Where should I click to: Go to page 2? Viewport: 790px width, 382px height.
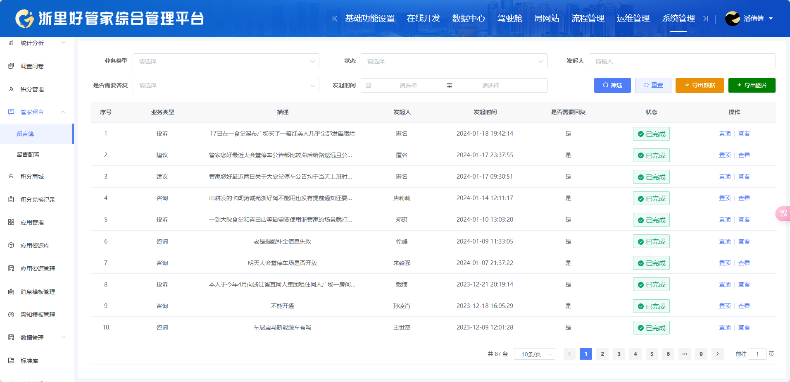tap(602, 354)
